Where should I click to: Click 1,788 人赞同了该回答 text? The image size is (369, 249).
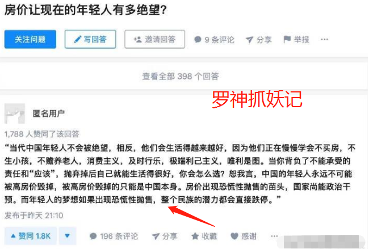(x=41, y=134)
